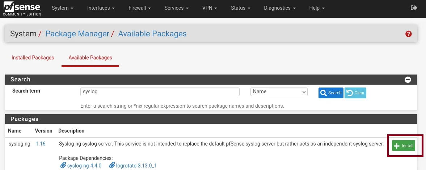Open the Services menu
The image size is (426, 170).
coord(177,8)
